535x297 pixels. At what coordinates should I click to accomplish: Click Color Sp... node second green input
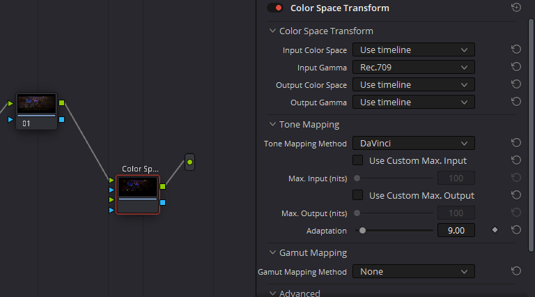(x=111, y=199)
